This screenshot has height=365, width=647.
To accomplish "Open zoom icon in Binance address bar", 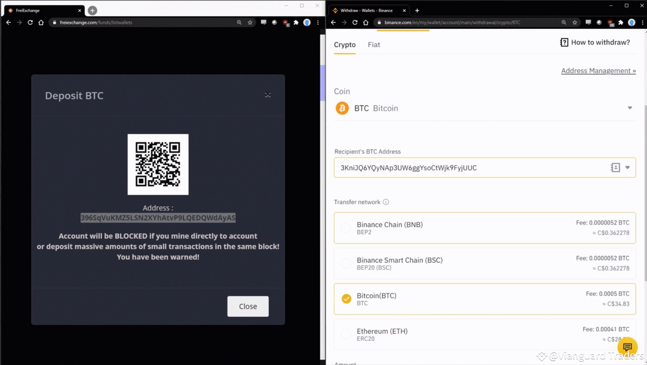I will coord(564,22).
